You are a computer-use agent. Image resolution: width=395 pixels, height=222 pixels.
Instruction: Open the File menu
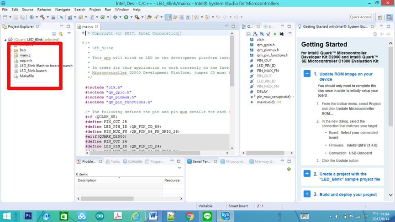click(x=5, y=10)
